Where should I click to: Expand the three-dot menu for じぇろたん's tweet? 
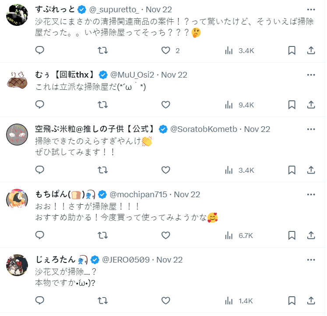click(x=311, y=259)
